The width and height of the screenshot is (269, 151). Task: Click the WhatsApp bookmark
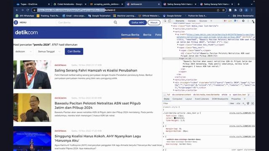point(25,16)
